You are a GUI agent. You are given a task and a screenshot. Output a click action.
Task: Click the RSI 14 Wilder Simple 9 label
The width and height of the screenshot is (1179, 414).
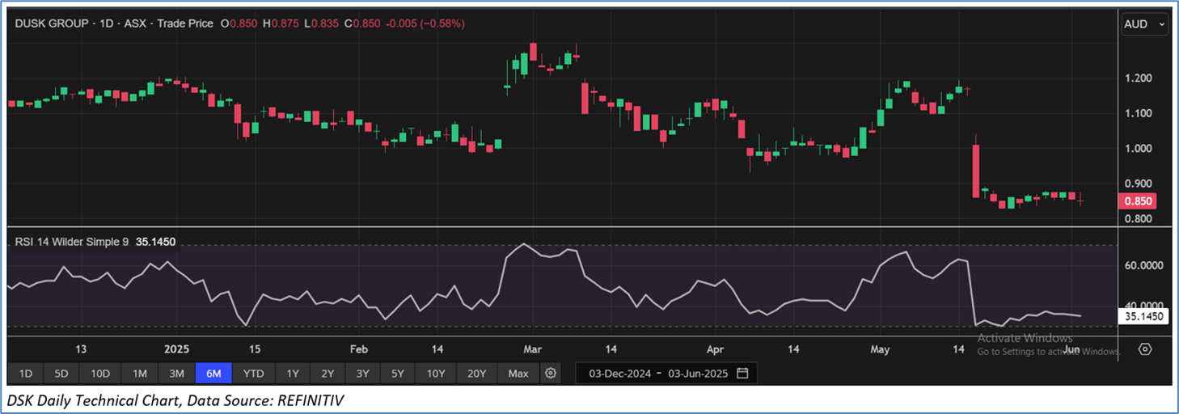[72, 241]
